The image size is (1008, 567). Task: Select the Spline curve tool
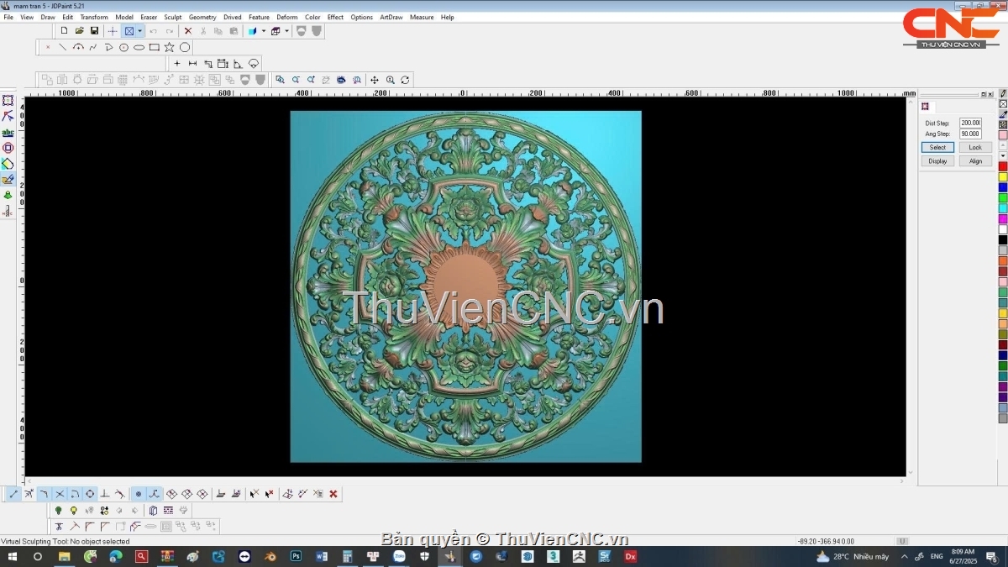click(x=93, y=47)
